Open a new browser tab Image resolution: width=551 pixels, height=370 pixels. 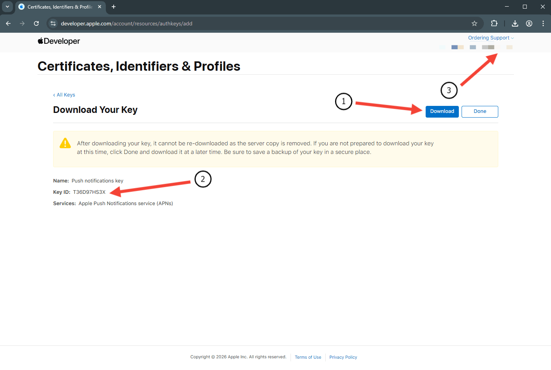(114, 7)
